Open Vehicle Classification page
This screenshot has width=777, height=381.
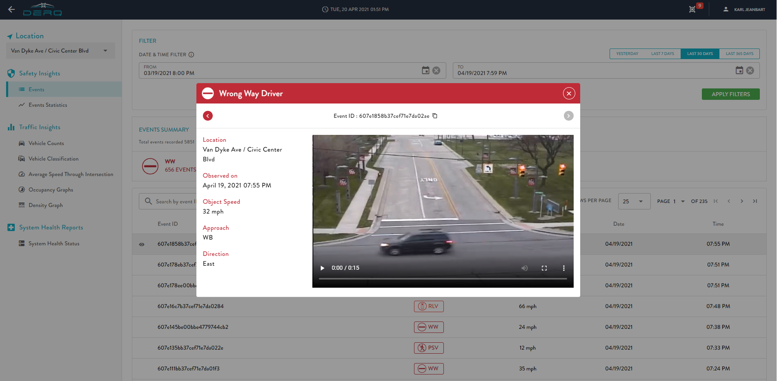click(x=53, y=159)
